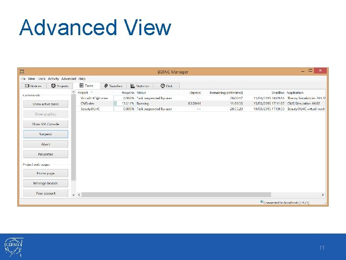Open the Help menu
This screenshot has width=346, height=260.
click(x=82, y=78)
